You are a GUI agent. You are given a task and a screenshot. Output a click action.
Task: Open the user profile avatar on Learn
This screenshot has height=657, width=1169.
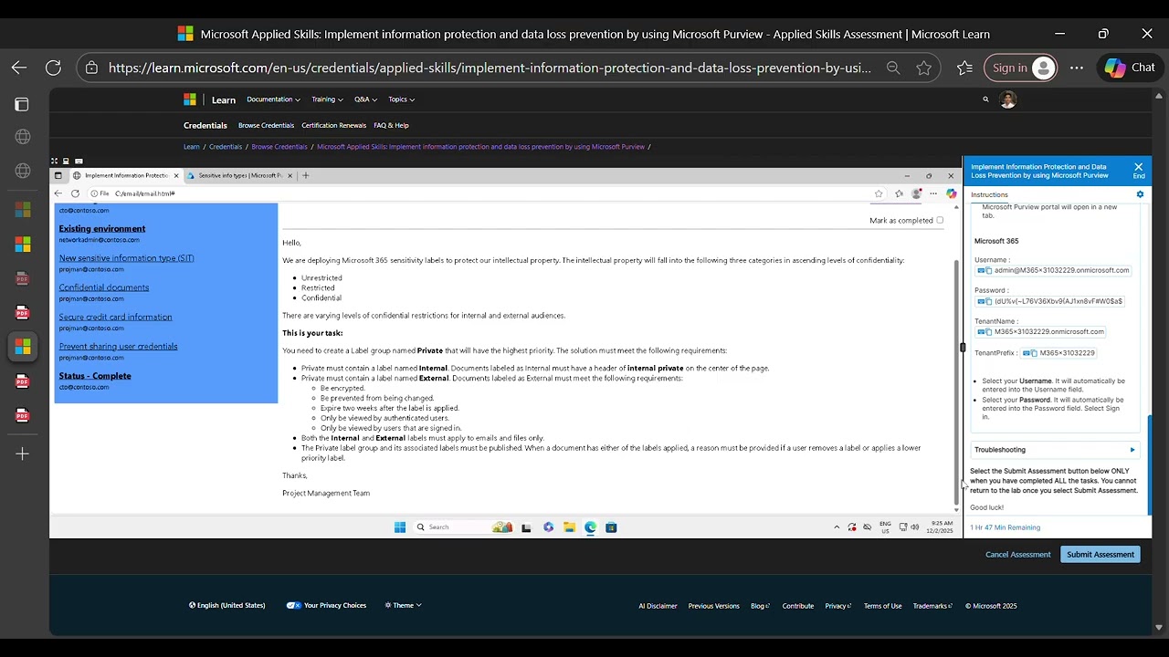coord(1008,99)
